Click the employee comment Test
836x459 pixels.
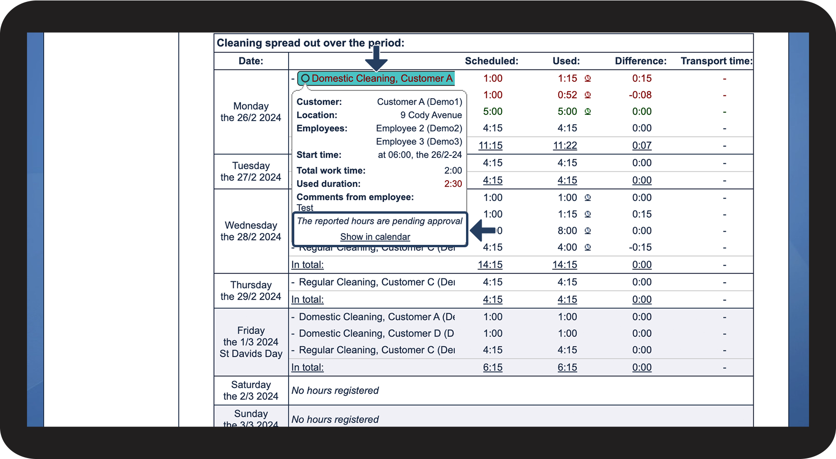tap(305, 208)
